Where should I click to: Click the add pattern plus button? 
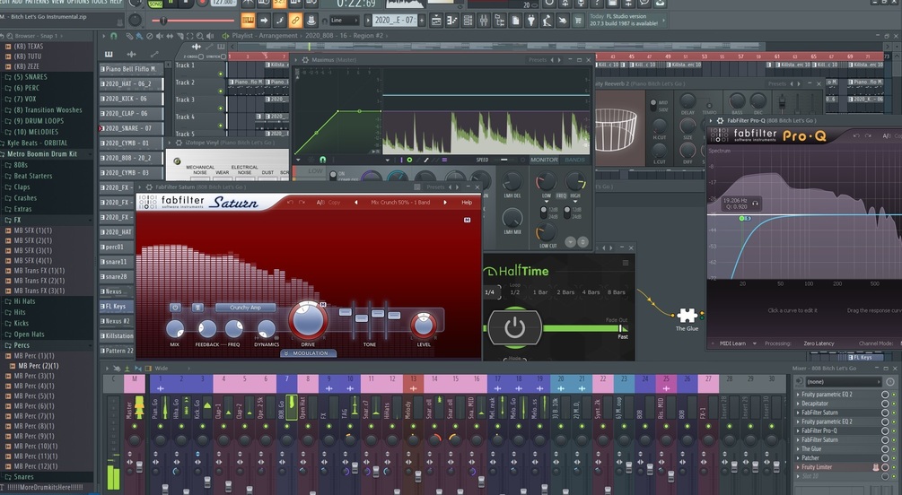coord(422,21)
